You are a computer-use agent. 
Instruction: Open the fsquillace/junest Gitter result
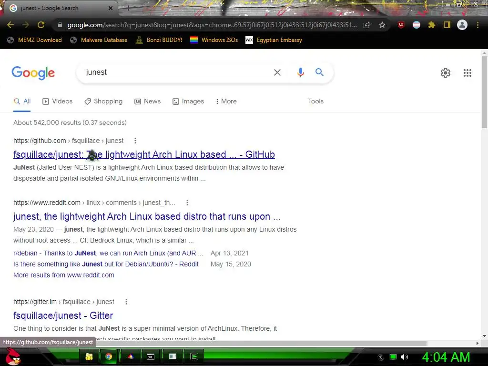tap(63, 315)
